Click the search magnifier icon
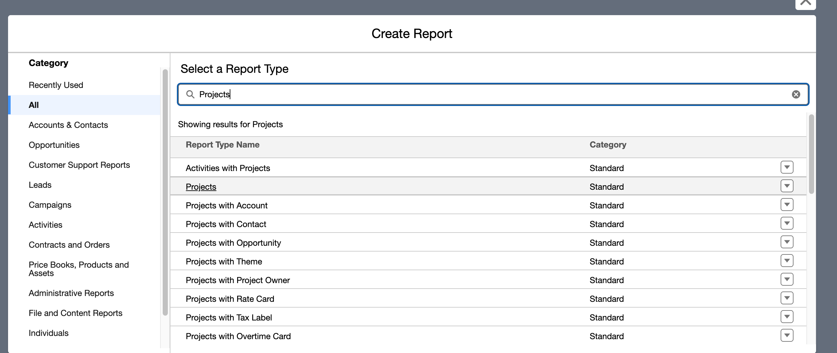The width and height of the screenshot is (837, 353). pos(190,94)
